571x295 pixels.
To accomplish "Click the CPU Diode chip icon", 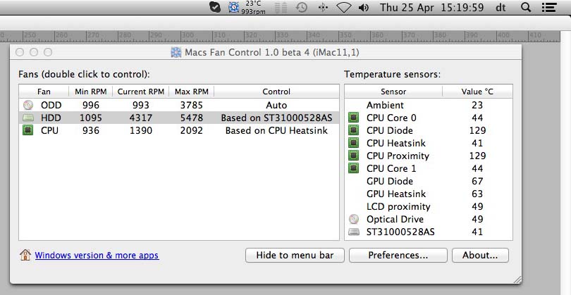I will 353,130.
